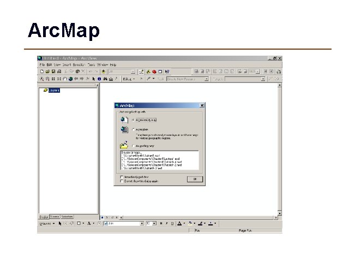Open the Editor dropdown menu
This screenshot has width=349, height=262.
click(x=129, y=79)
